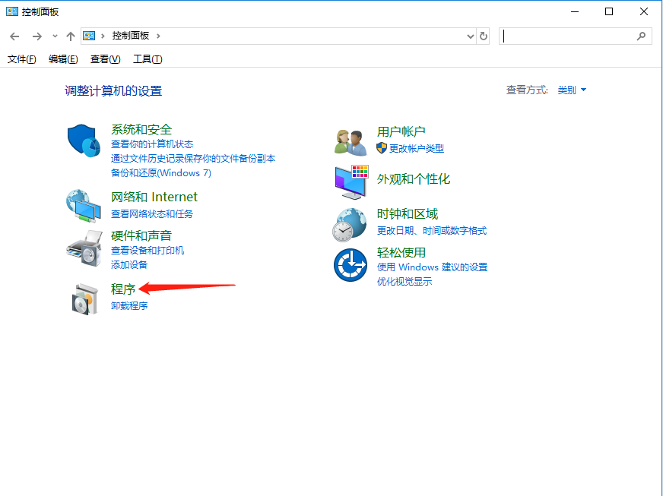Click the 查看网络状态和任务 link
The height and width of the screenshot is (496, 663).
152,214
